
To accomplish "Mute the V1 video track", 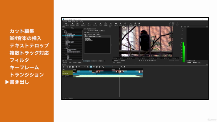I will pyautogui.click(x=65, y=74).
